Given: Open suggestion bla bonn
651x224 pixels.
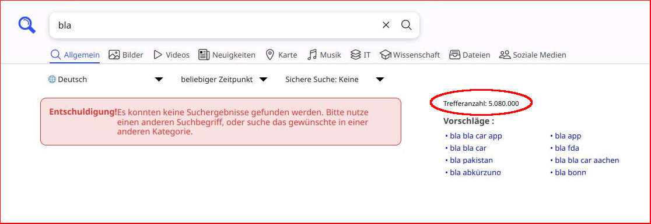Looking at the screenshot, I should click(570, 172).
